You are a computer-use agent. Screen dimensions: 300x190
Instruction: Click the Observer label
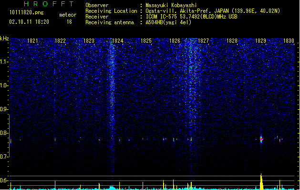point(97,5)
